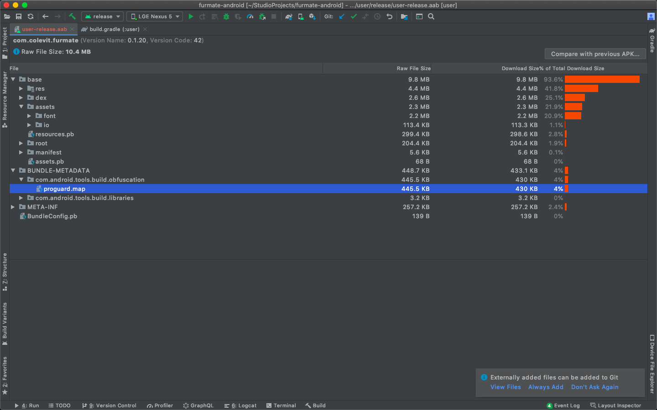Click the Back navigation arrow
The width and height of the screenshot is (657, 410).
click(45, 16)
